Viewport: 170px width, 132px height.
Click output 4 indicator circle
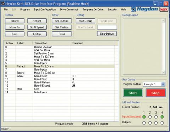162,123
